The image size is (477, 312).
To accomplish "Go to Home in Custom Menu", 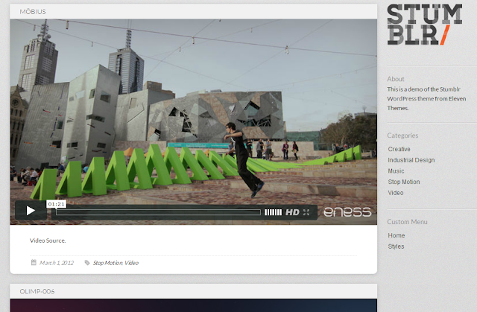I will click(x=396, y=235).
